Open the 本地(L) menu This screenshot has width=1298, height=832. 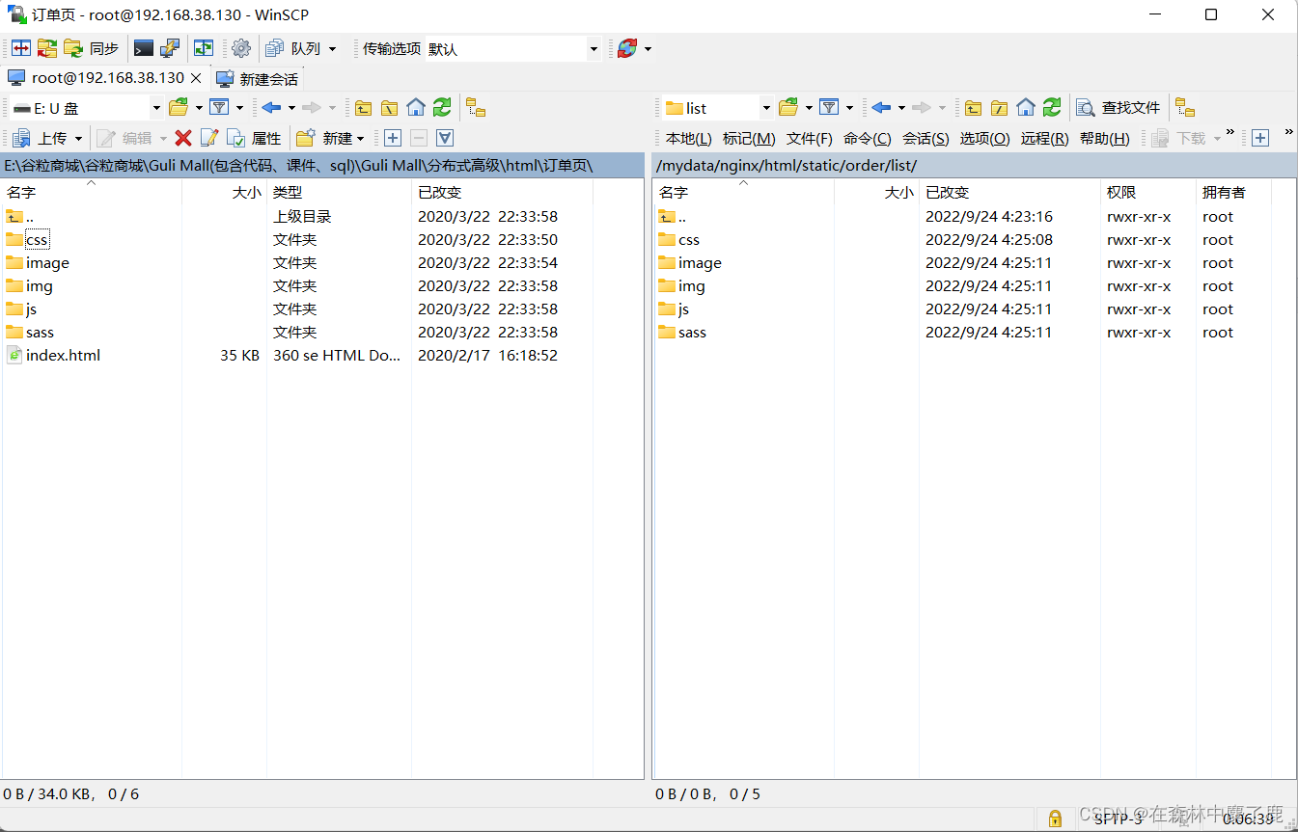click(x=688, y=139)
